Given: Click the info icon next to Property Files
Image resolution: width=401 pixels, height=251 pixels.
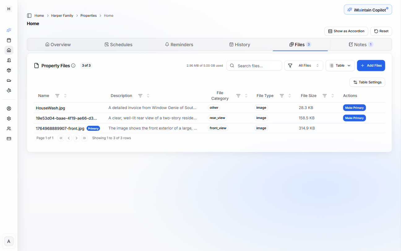Looking at the screenshot, I should tap(73, 66).
